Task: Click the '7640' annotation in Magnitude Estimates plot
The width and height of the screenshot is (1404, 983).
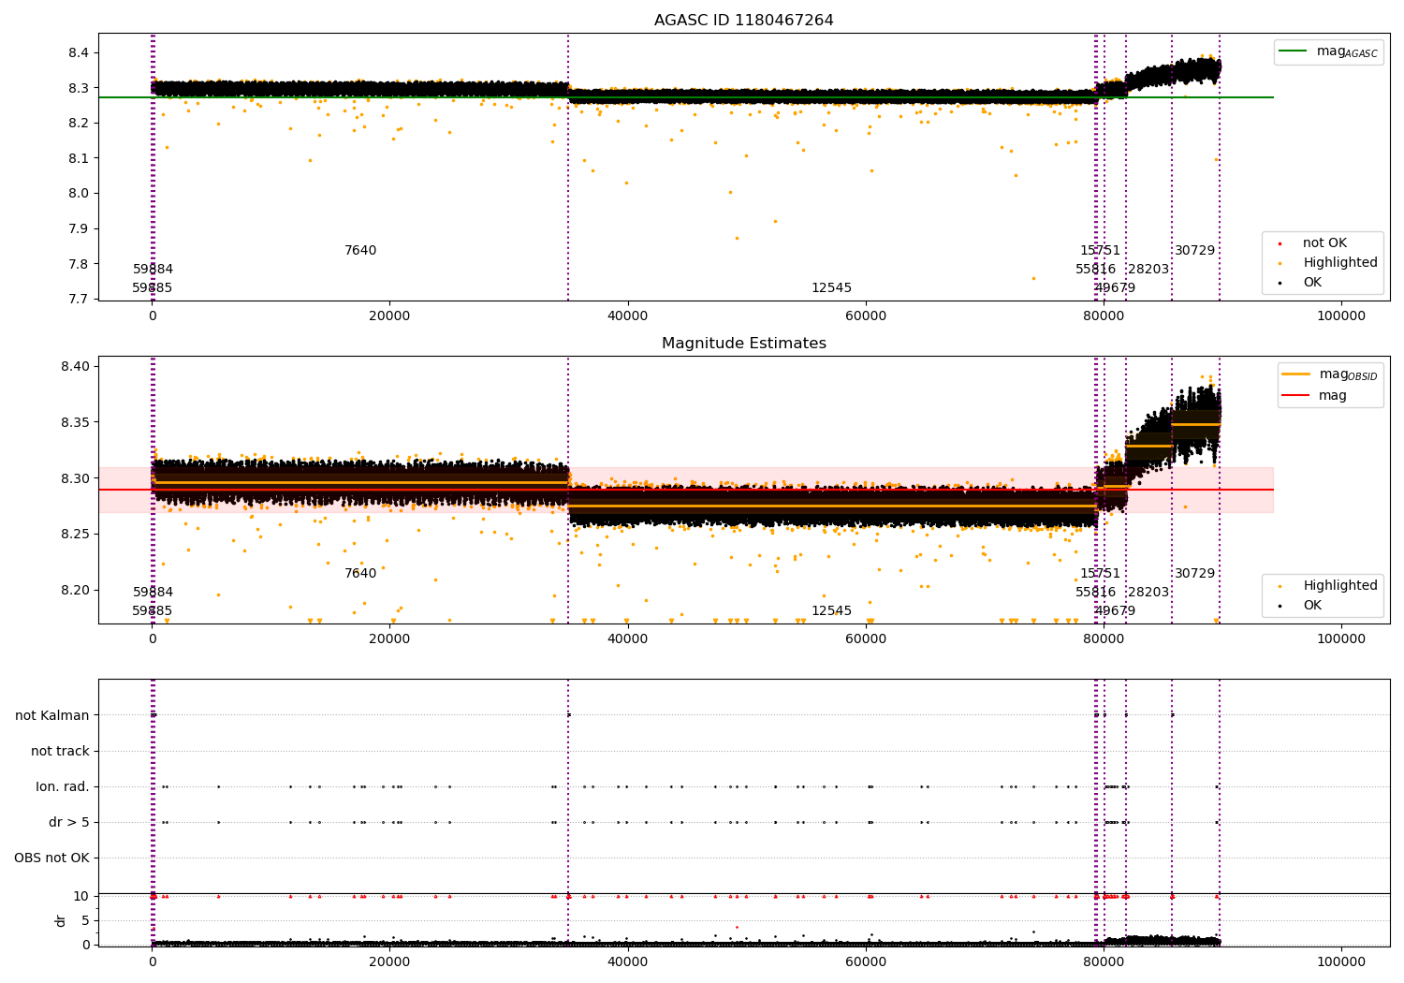Action: coord(360,574)
